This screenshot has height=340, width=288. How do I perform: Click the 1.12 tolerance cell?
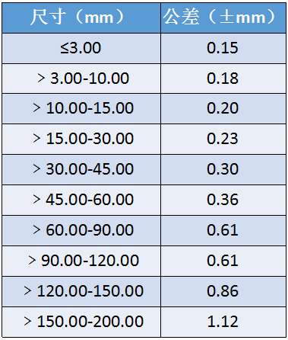(x=223, y=322)
